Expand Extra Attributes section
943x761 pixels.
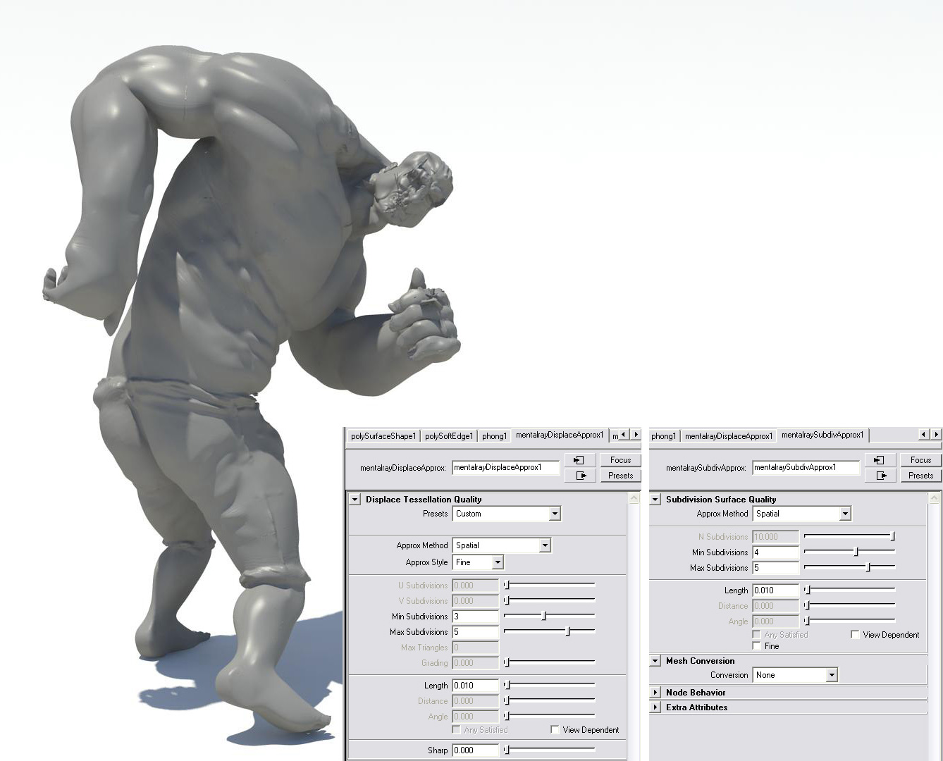pyautogui.click(x=655, y=707)
